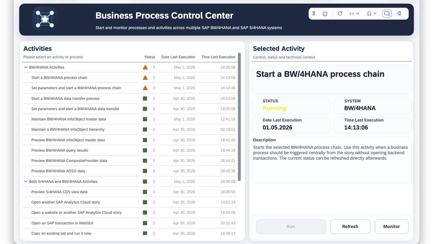Viewport: 434px width, 244px height.
Task: Select 'Copy an existing job and run it now'
Action: tap(61, 233)
